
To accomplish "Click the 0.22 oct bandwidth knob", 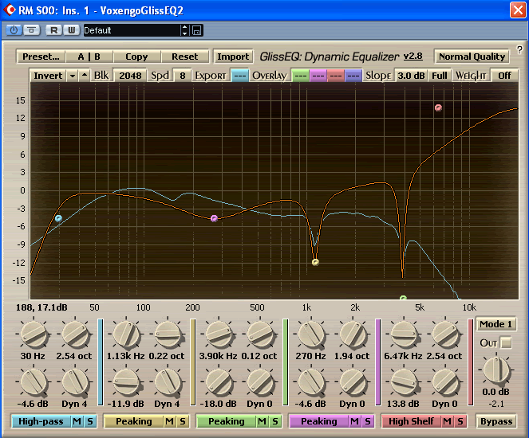I will click(x=168, y=334).
